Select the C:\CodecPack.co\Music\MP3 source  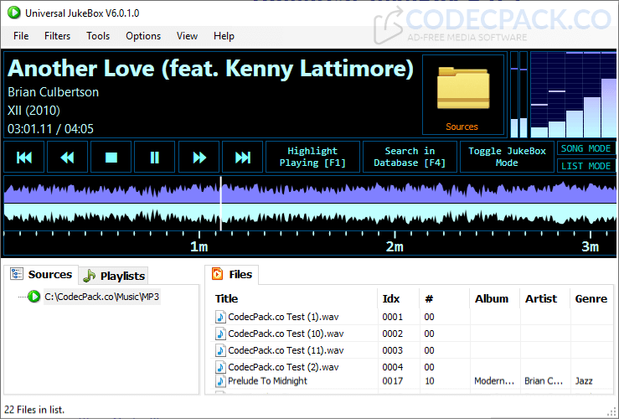click(x=102, y=297)
